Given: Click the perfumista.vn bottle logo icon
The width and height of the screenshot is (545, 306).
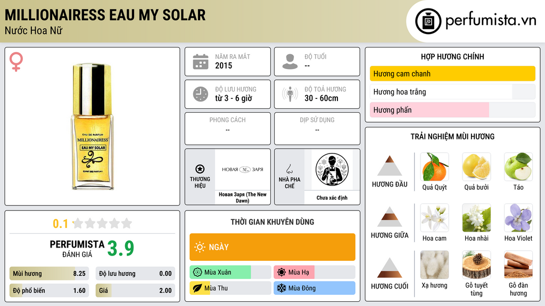Looking at the screenshot, I should pyautogui.click(x=428, y=21).
